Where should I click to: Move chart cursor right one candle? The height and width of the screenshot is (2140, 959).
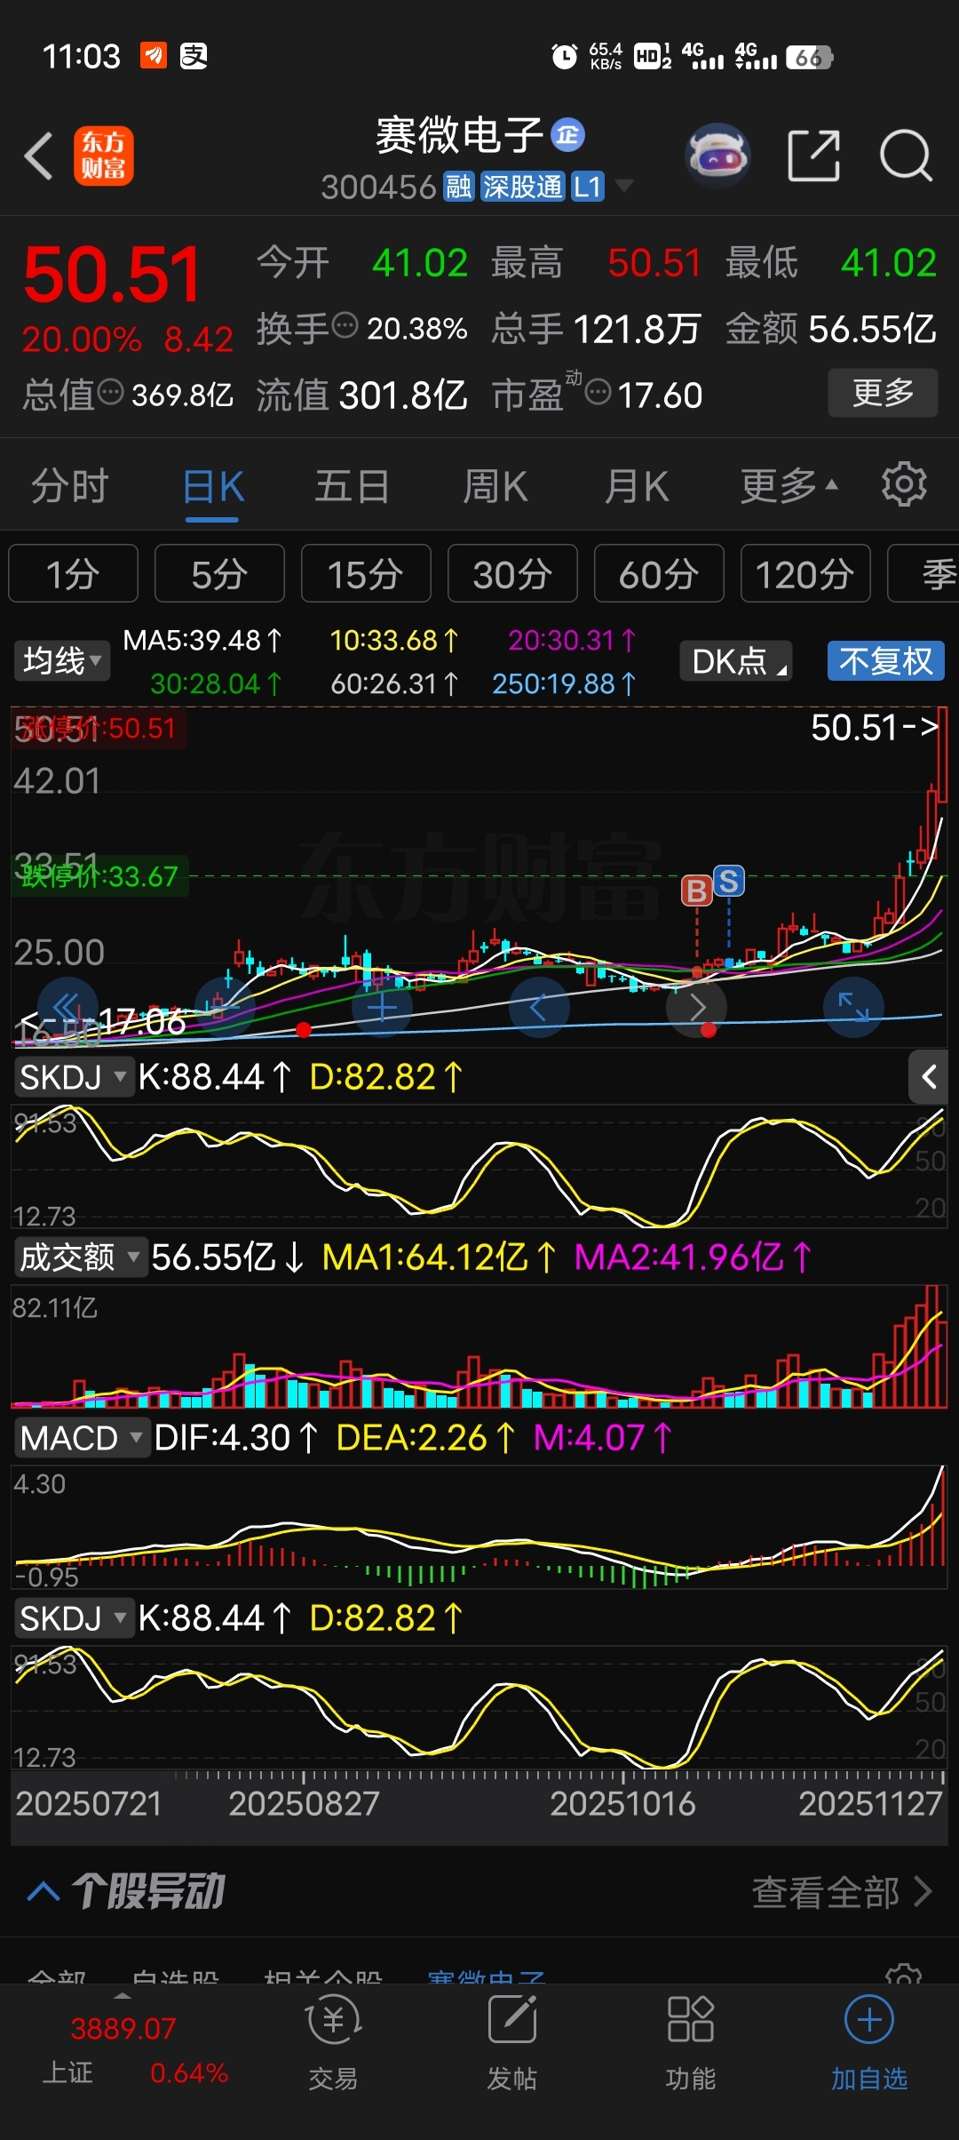tap(696, 1007)
